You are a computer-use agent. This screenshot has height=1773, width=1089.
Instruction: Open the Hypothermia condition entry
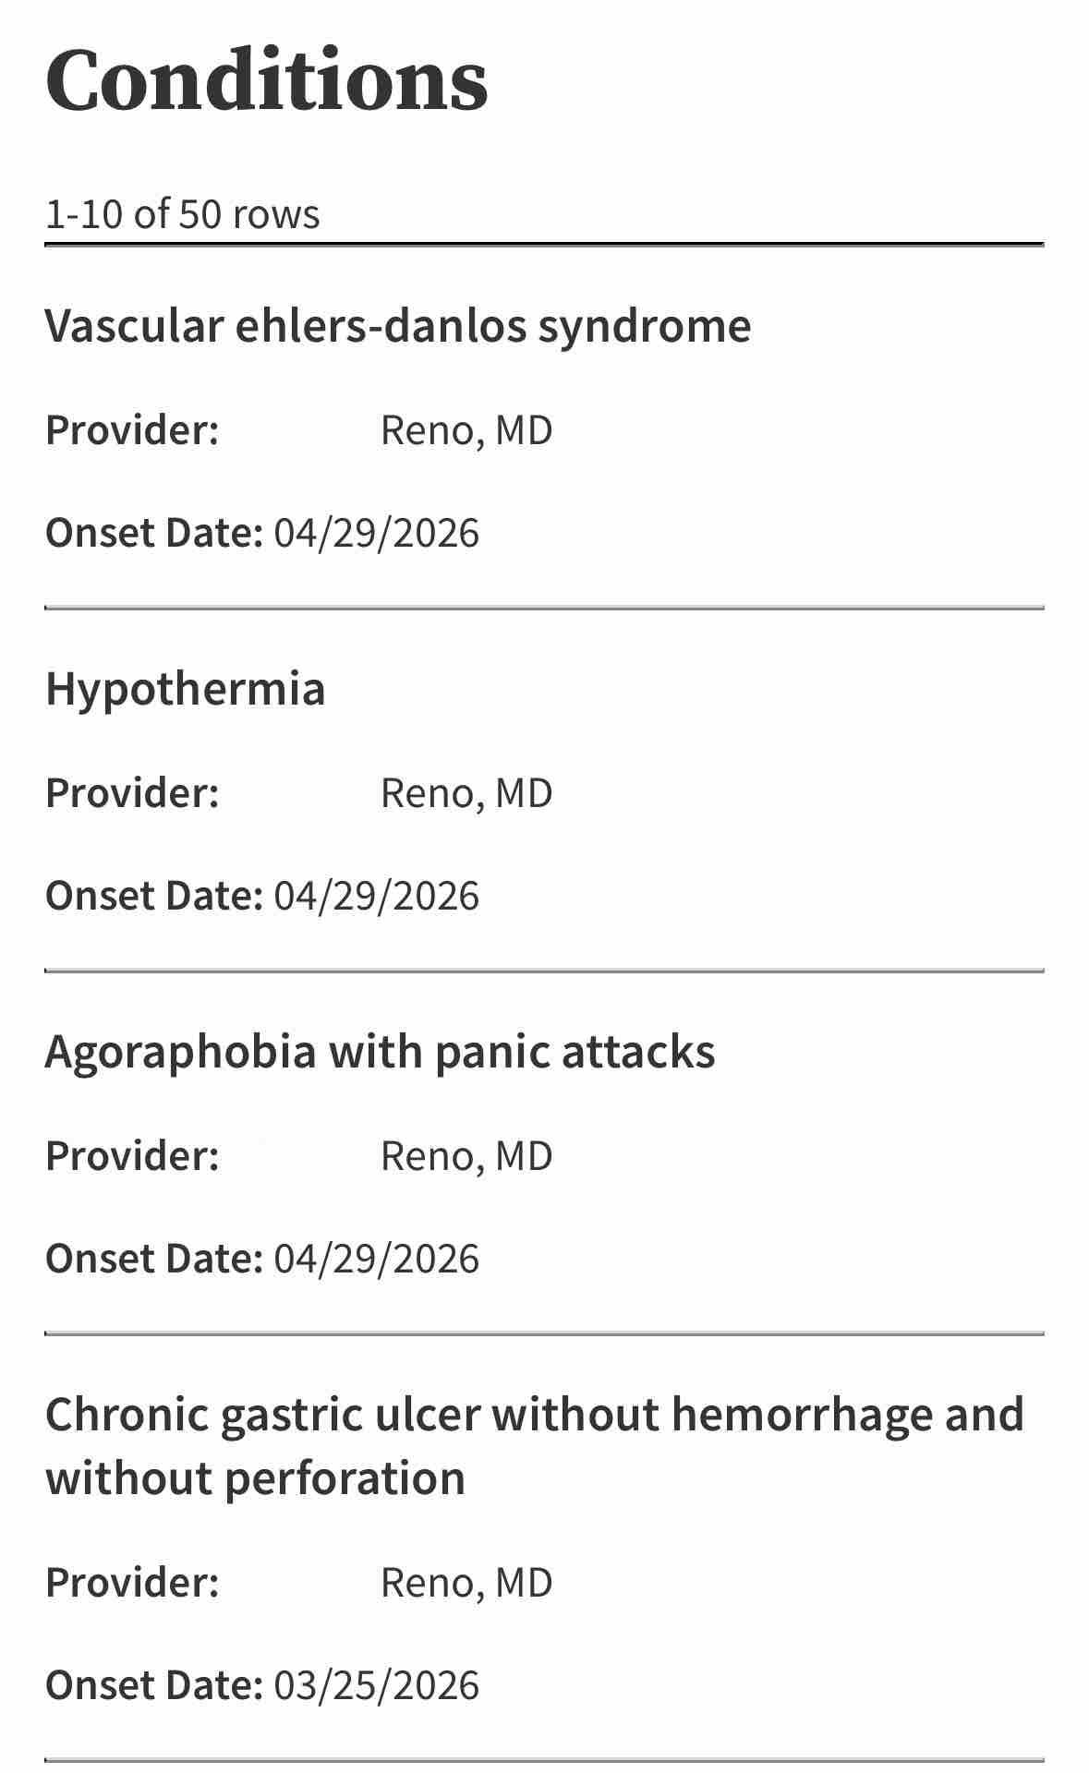coord(186,689)
